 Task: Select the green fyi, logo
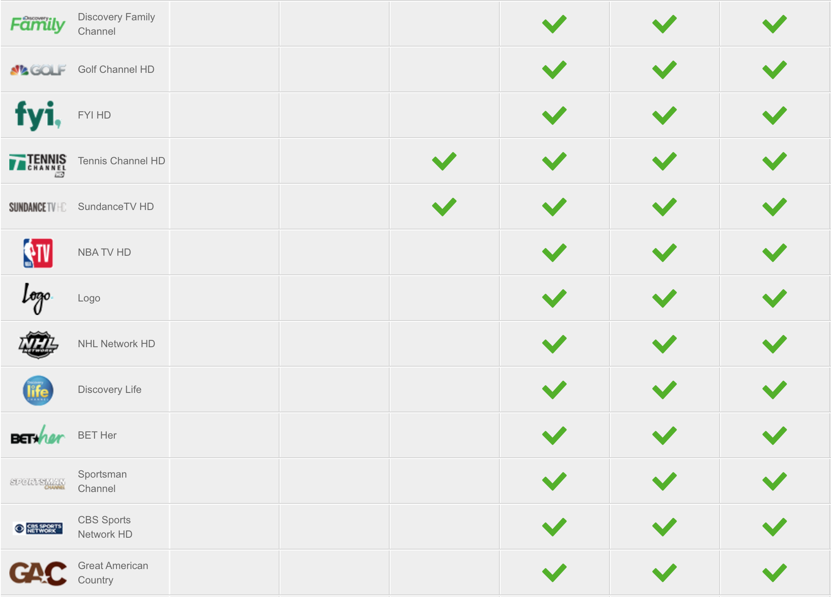coord(38,115)
